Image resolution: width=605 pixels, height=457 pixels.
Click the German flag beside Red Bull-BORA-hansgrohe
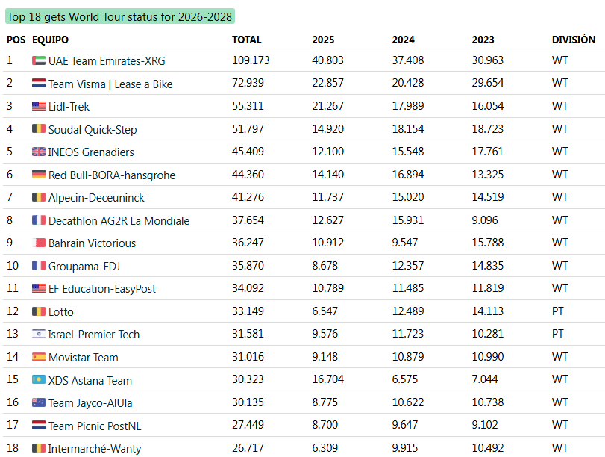pyautogui.click(x=39, y=175)
